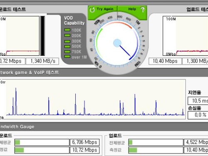Click the Help question mark icon
The height and width of the screenshot is (156, 208).
[143, 10]
